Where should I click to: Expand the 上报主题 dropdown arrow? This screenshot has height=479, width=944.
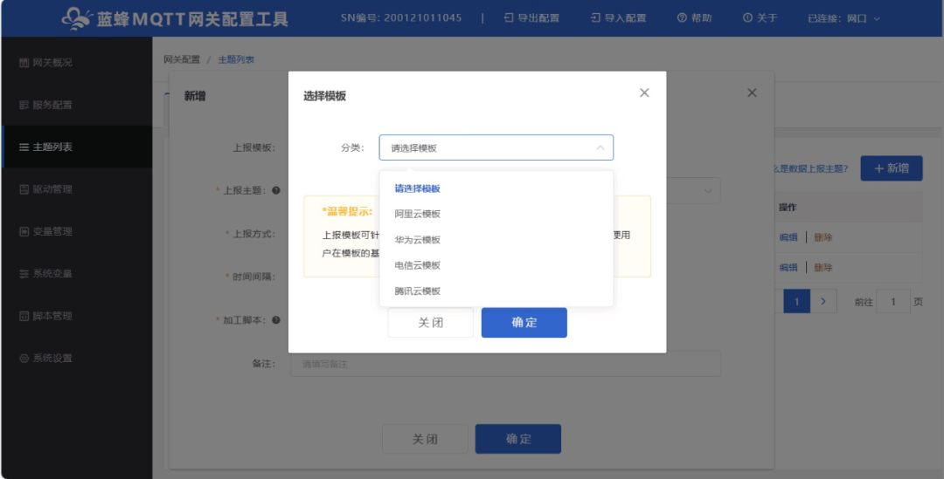(707, 190)
